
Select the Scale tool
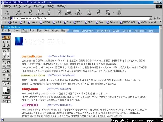pyautogui.click(x=8, y=62)
